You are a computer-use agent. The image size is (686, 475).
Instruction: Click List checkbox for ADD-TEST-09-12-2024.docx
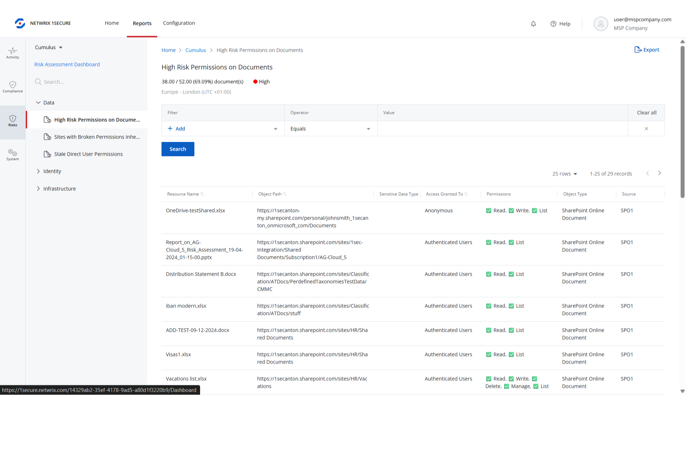pos(511,330)
